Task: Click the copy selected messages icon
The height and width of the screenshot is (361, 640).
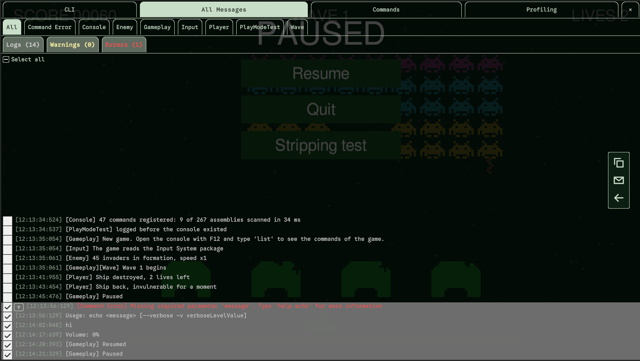Action: point(618,163)
